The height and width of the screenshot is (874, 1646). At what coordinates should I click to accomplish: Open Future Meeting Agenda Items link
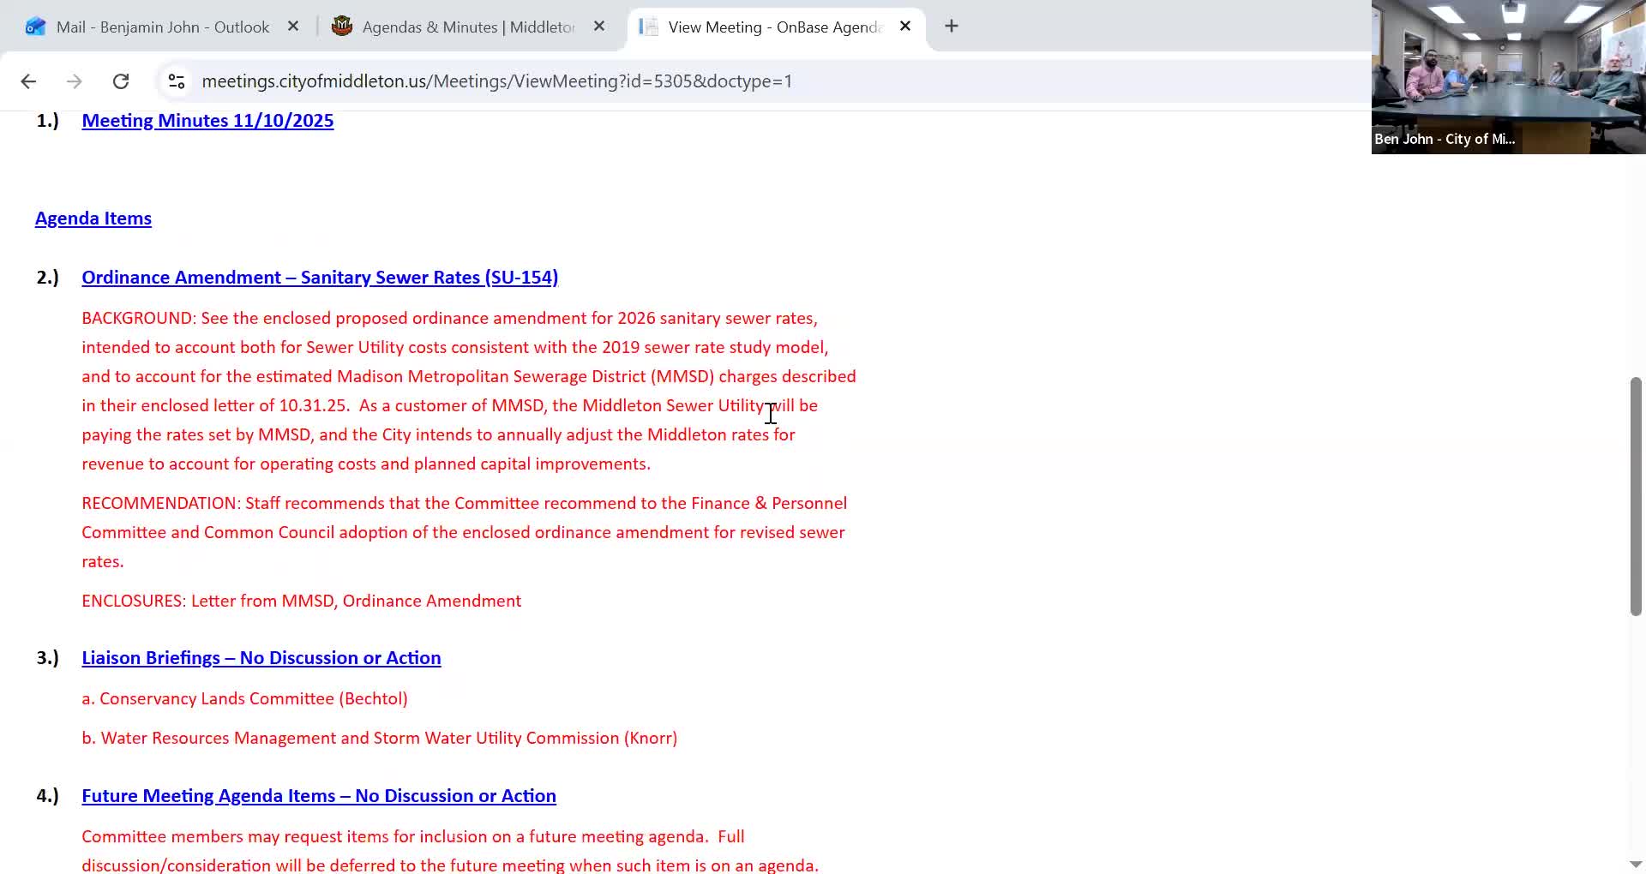(319, 796)
